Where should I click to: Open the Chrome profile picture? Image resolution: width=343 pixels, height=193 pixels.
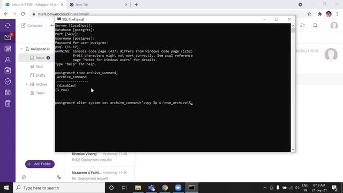329,14
